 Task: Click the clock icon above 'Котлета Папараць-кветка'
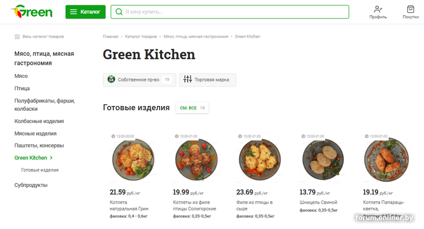(367, 136)
